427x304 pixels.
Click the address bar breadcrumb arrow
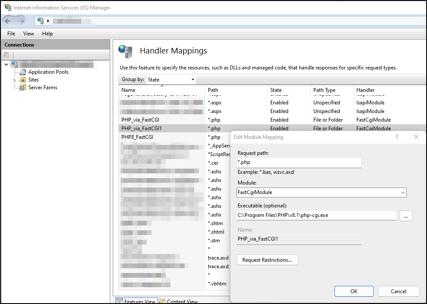click(x=48, y=21)
